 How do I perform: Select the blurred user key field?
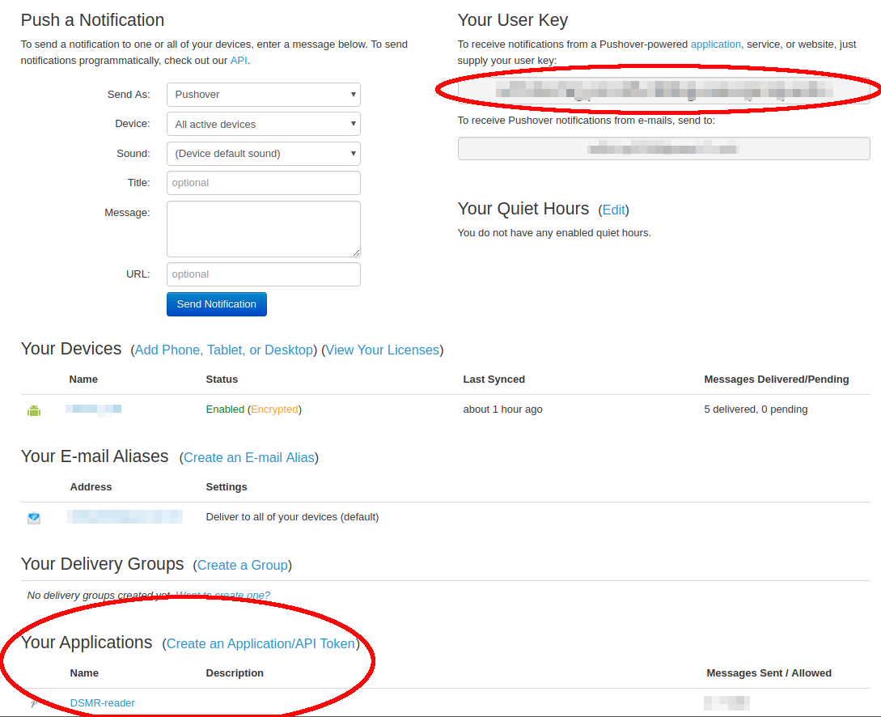coord(663,90)
